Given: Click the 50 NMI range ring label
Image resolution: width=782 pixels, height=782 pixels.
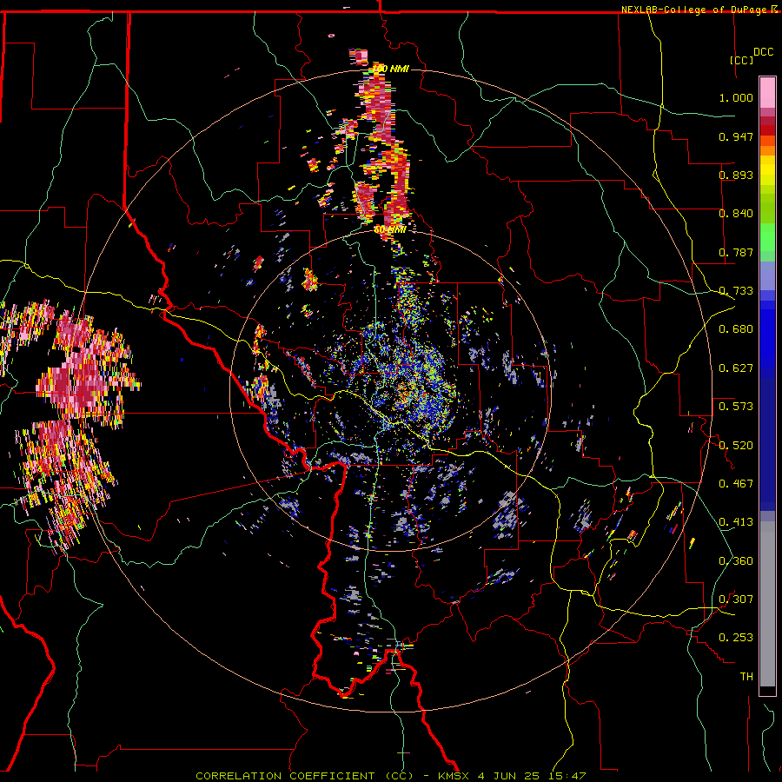Looking at the screenshot, I should point(389,230).
